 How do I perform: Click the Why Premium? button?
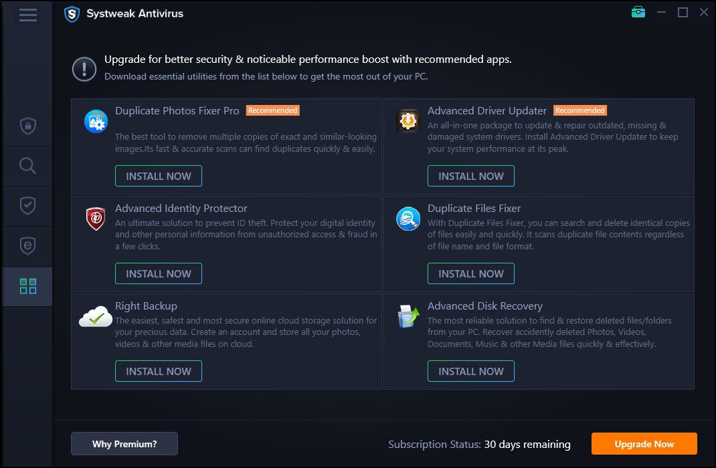[x=124, y=444]
